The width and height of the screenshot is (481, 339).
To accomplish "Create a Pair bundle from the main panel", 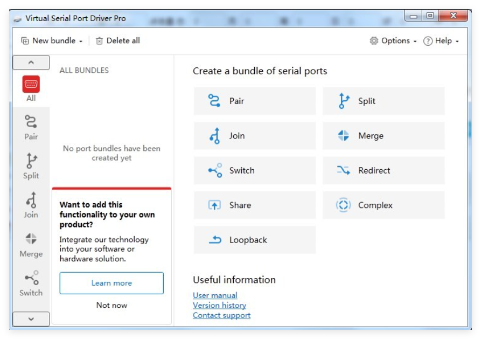I will pos(255,101).
